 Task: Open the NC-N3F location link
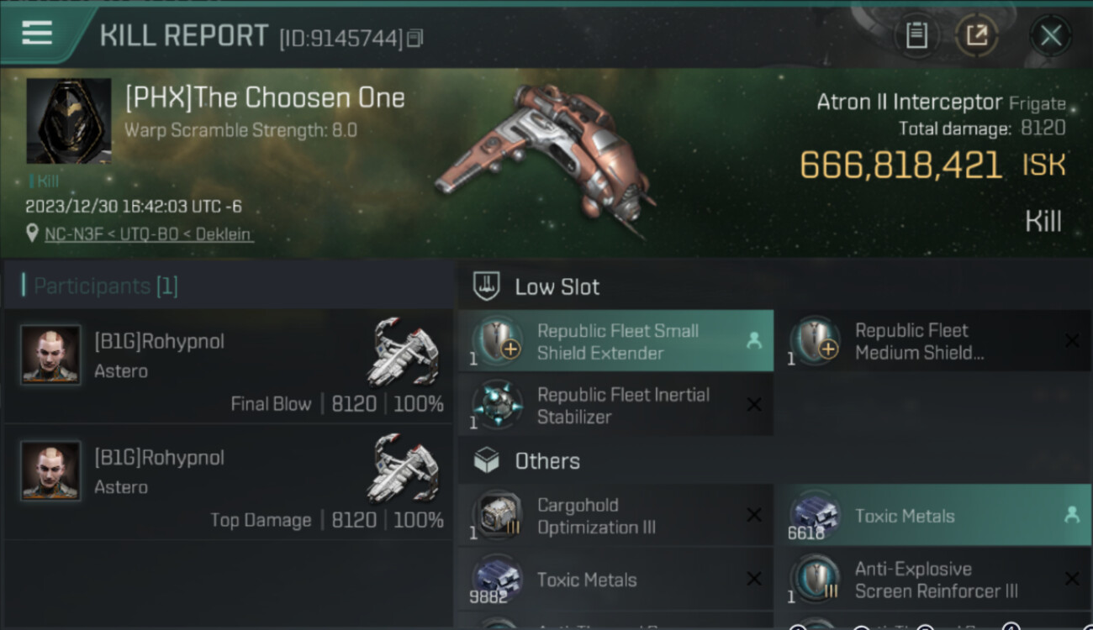(x=149, y=234)
